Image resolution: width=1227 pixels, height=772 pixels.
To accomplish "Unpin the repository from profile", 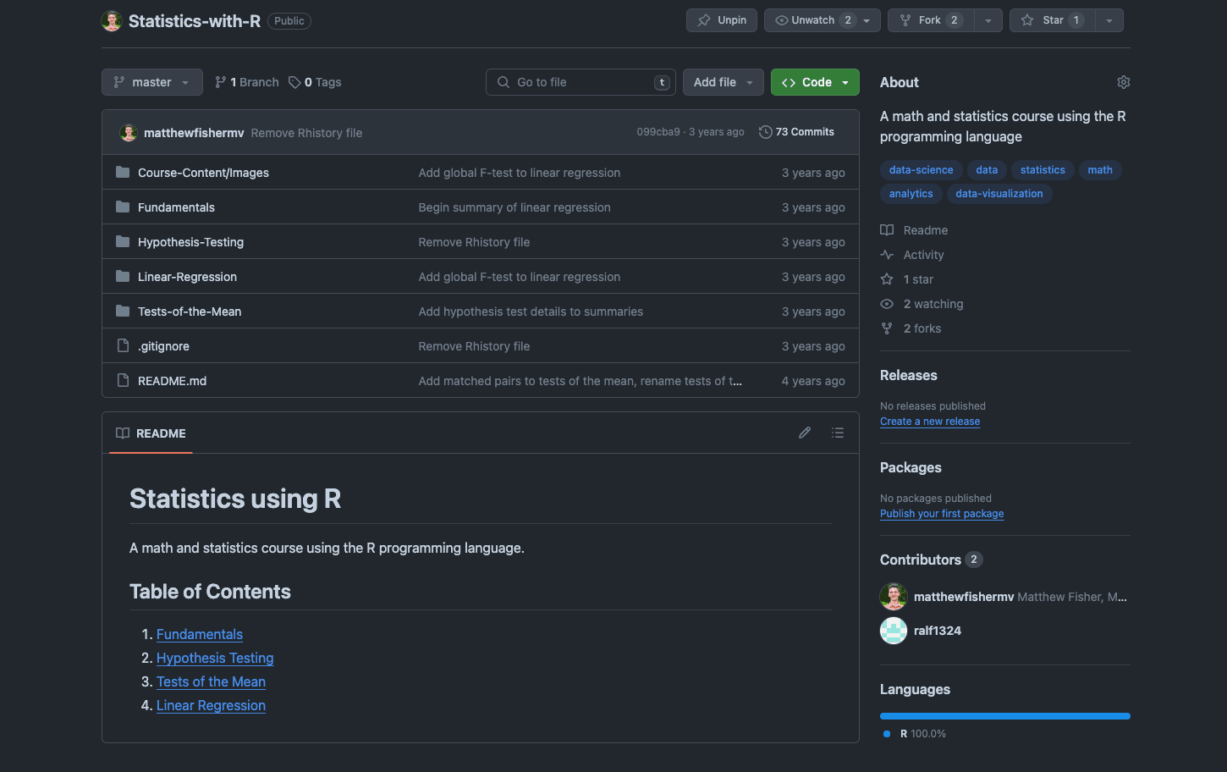I will click(x=721, y=20).
